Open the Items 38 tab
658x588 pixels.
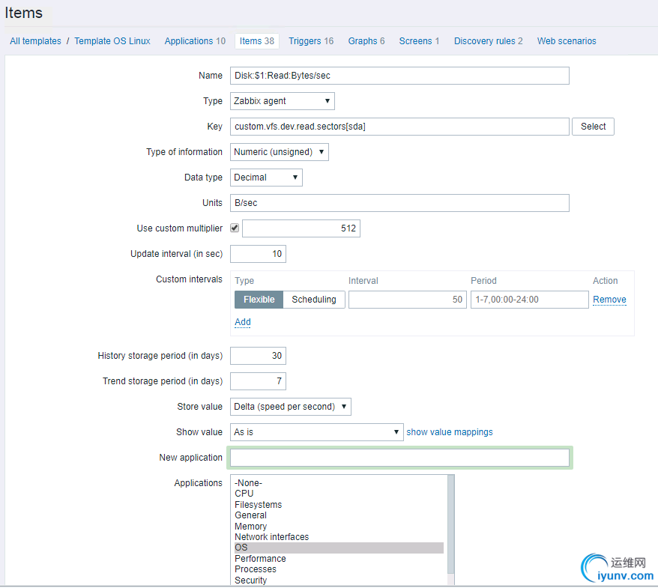(257, 41)
